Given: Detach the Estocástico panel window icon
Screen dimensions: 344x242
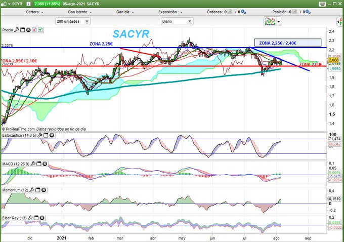Looking at the screenshot, I should point(46,135).
